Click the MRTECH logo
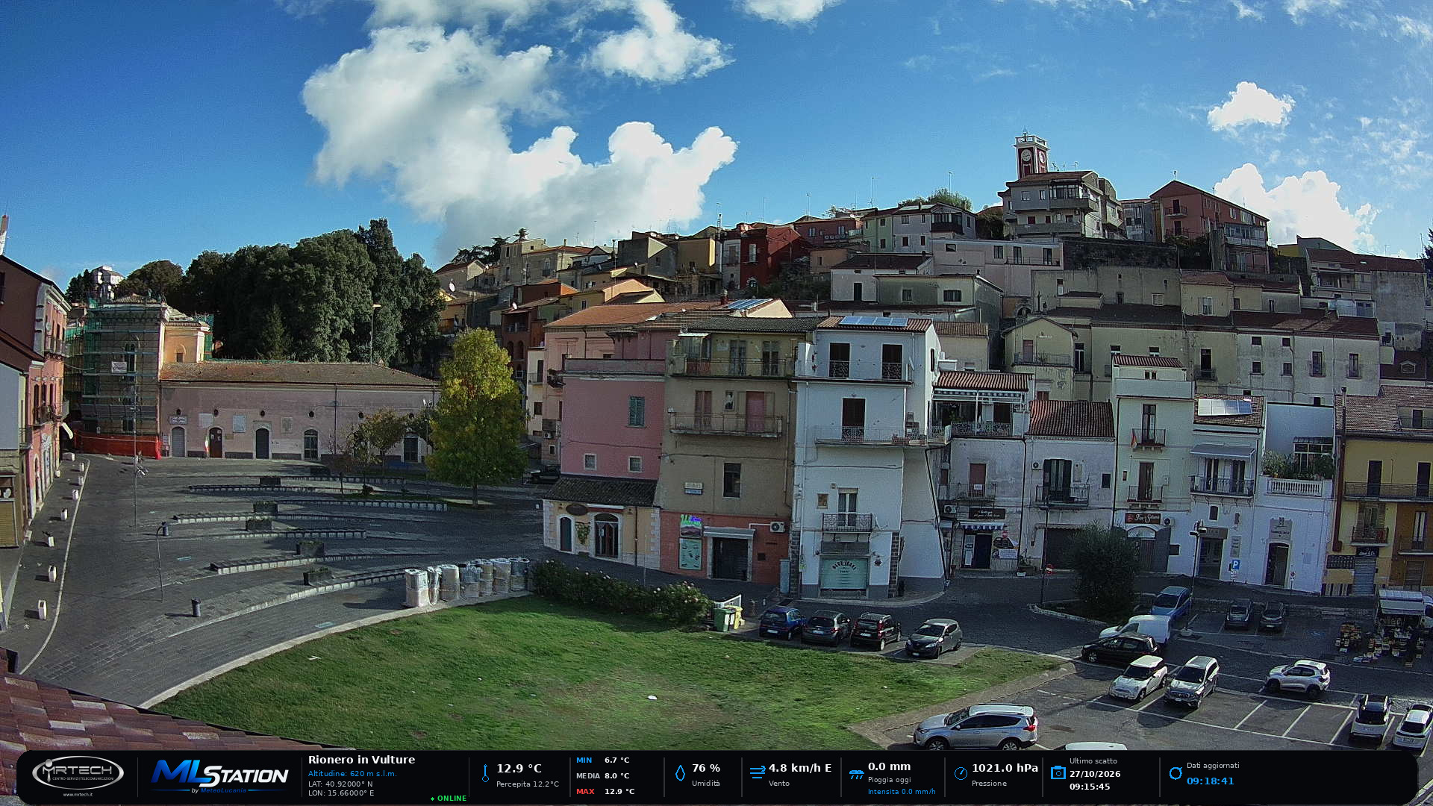This screenshot has height=806, width=1433. (78, 773)
